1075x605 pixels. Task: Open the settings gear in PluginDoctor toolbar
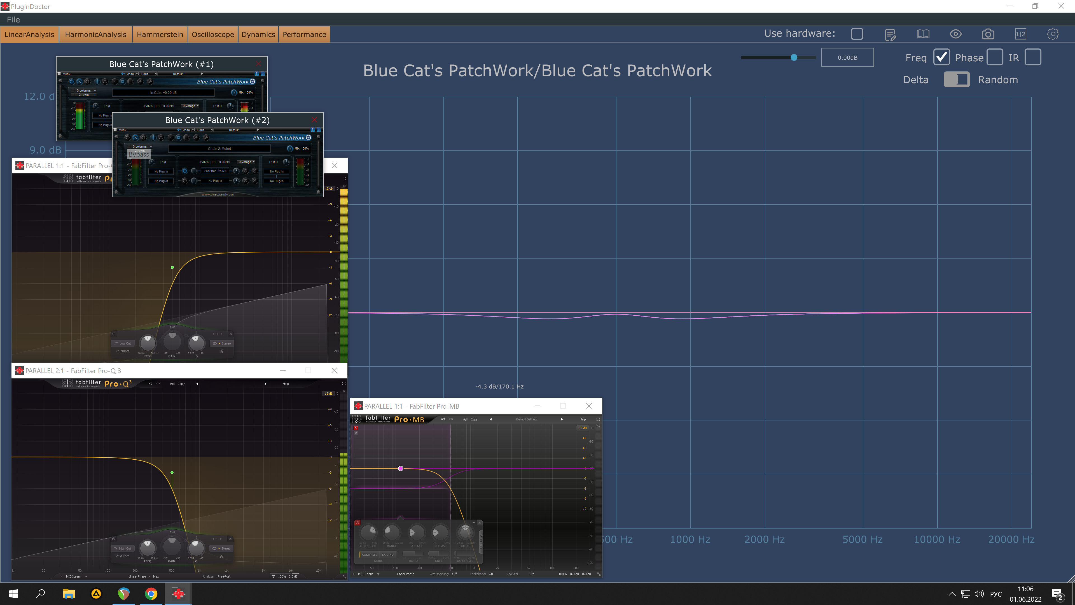1053,34
